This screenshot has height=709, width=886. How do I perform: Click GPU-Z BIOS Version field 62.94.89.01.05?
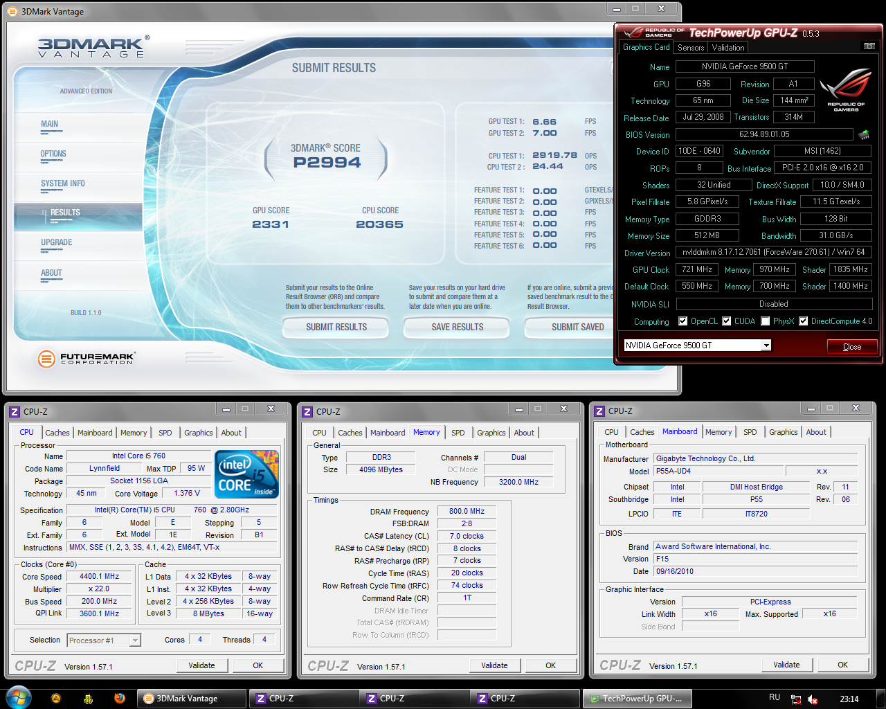click(x=764, y=134)
